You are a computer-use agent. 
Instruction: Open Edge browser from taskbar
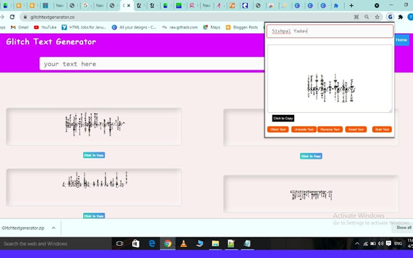coord(152,243)
